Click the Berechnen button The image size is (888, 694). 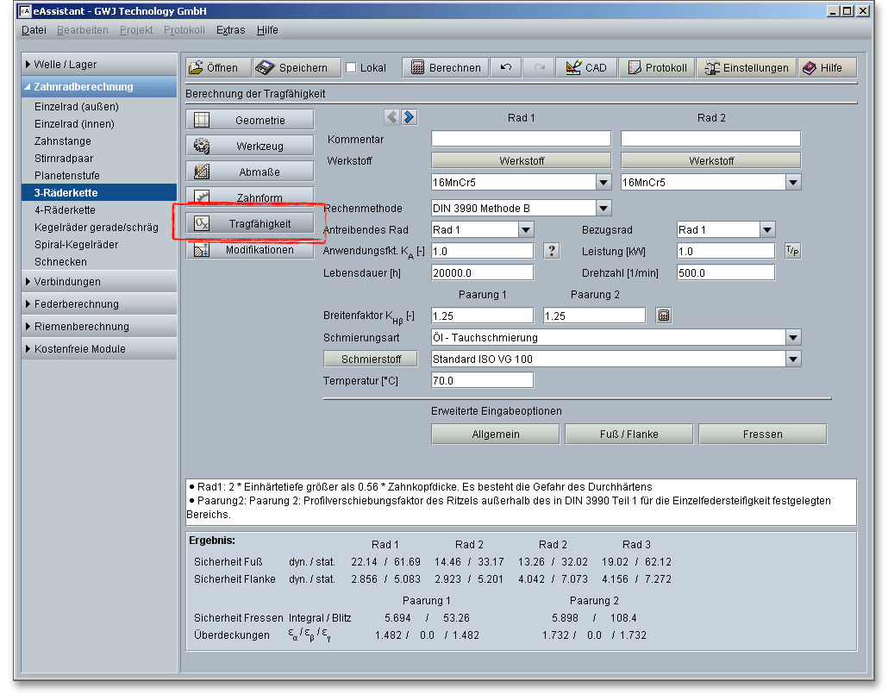click(446, 68)
